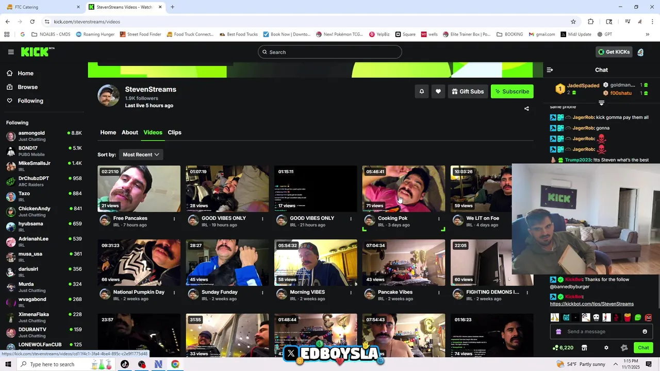Play the Morning VIBES video thumbnail

316,262
